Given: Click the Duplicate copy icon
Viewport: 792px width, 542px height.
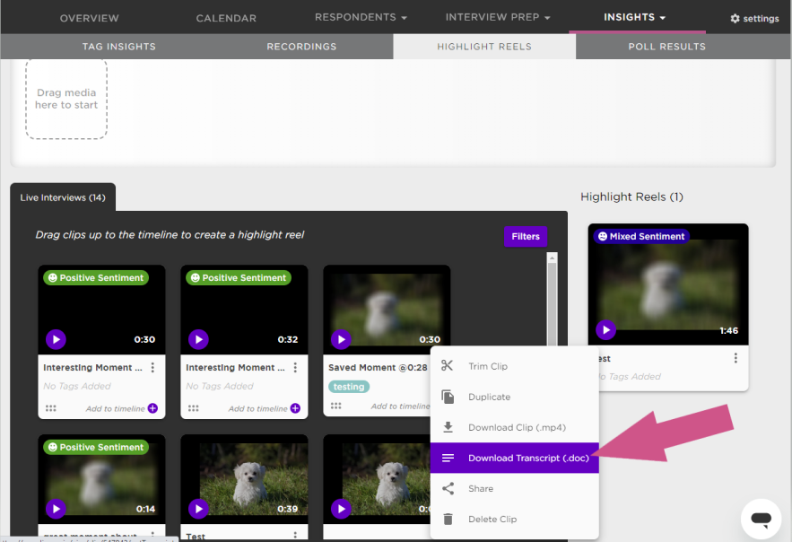Looking at the screenshot, I should (448, 397).
